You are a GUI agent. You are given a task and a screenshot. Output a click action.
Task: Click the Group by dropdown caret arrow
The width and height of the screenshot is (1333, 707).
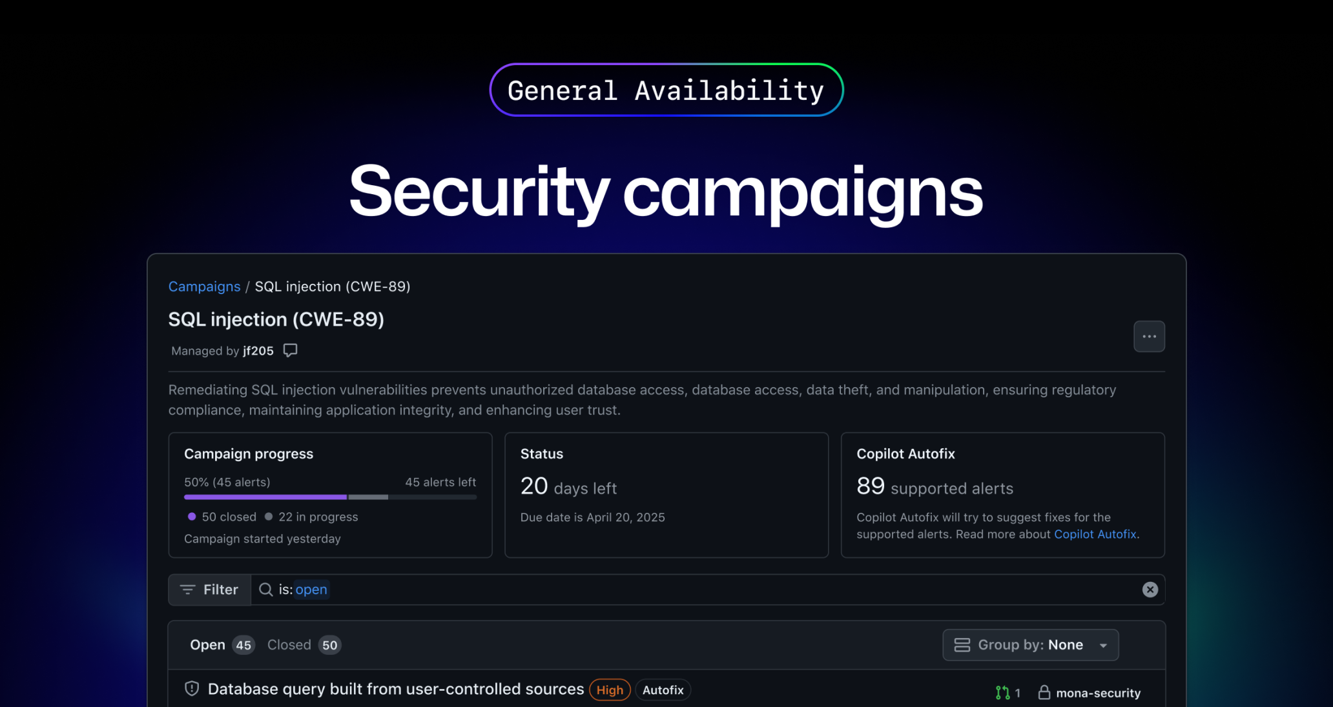coord(1104,646)
